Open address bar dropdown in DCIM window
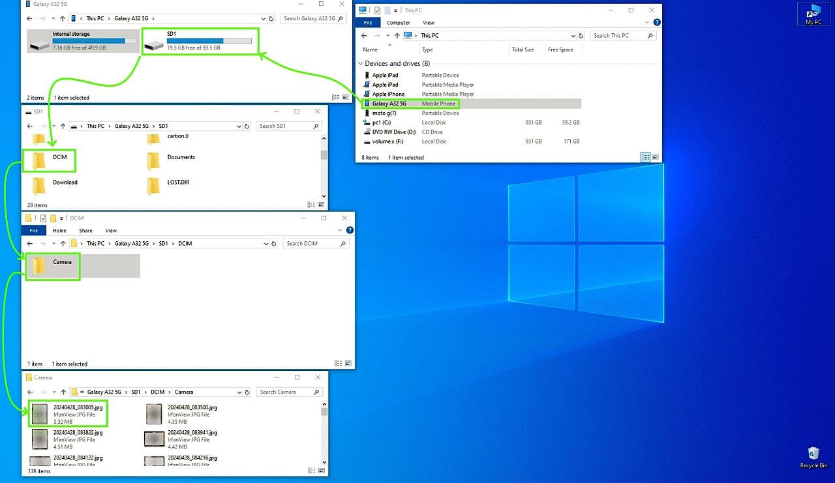Image resolution: width=835 pixels, height=483 pixels. 266,243
